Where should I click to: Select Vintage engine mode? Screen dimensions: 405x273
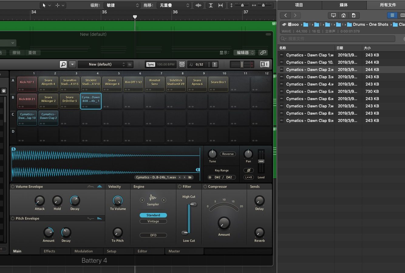153,221
